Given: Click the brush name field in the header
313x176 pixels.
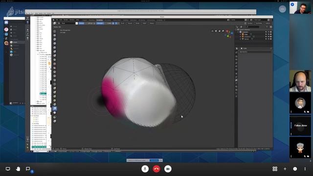Looking at the screenshot, I should [67, 23].
